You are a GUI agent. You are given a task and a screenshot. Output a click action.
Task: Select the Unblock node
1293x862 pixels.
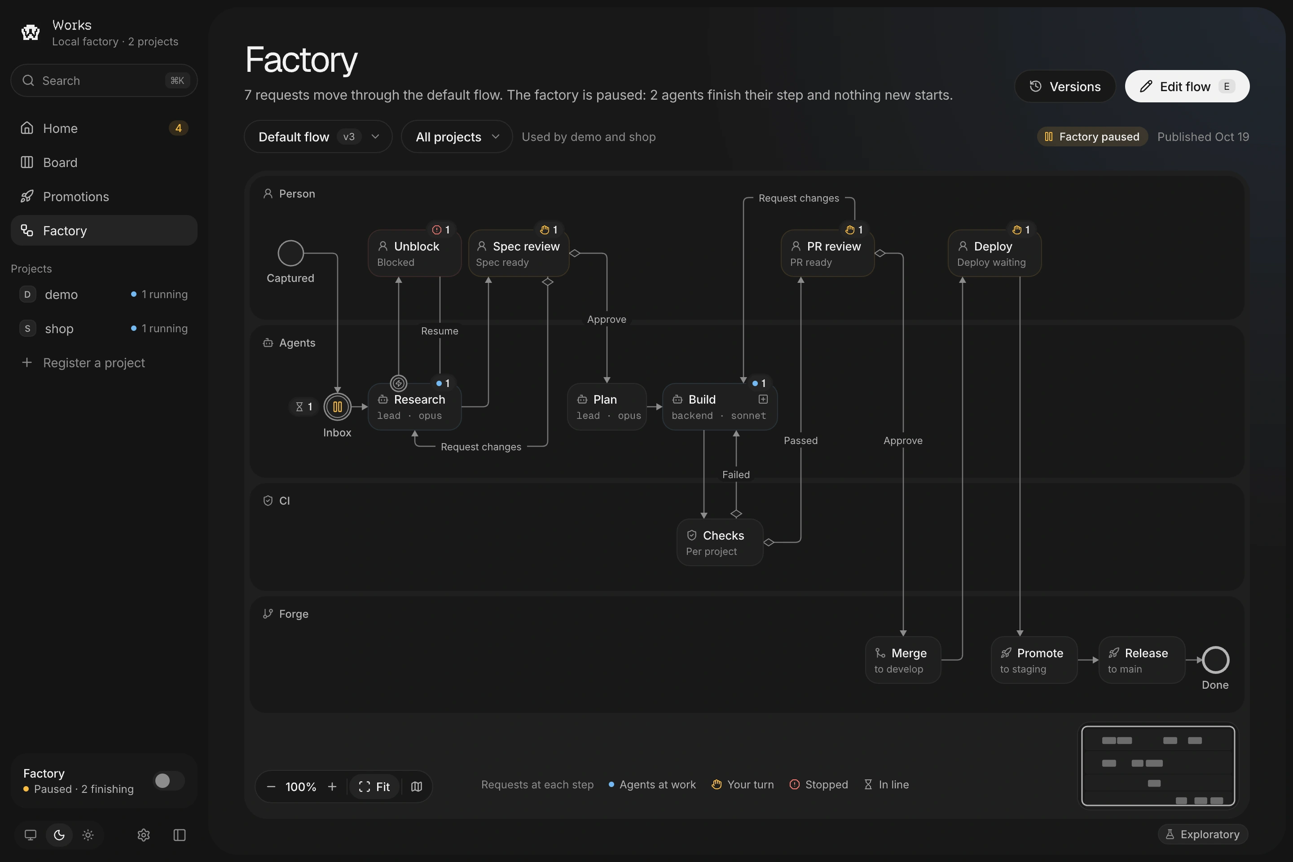(x=414, y=253)
